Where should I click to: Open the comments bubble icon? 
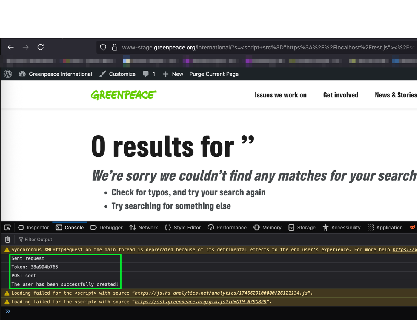coord(146,74)
